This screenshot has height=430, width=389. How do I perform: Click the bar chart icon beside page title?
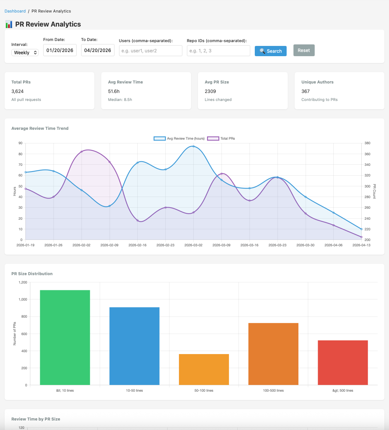(9, 24)
